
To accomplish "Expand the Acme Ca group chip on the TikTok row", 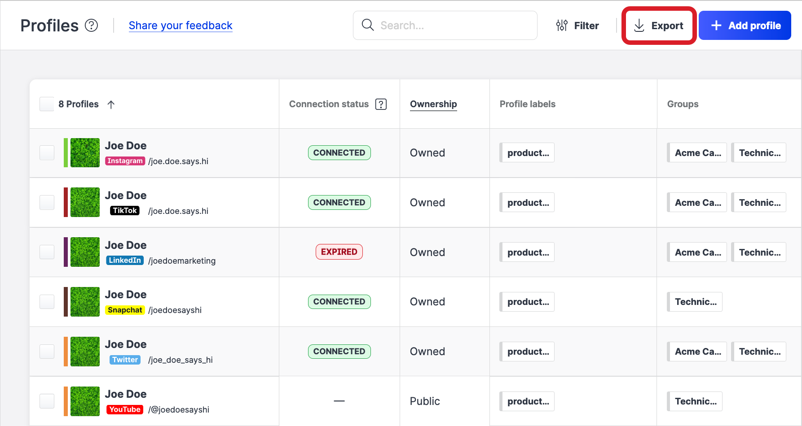I will pyautogui.click(x=697, y=202).
